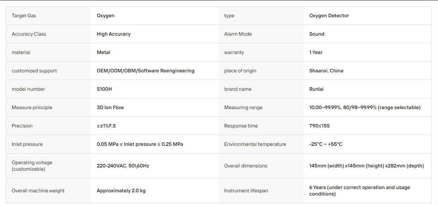Click the '1 Year' warranty value
The image size is (438, 206).
point(316,52)
